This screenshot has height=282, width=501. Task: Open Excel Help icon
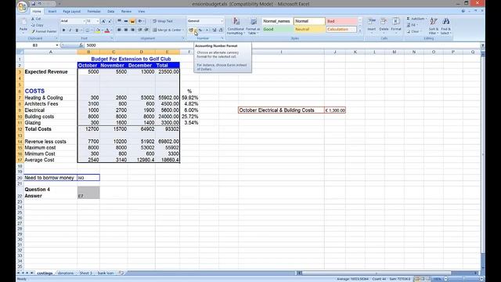463,11
